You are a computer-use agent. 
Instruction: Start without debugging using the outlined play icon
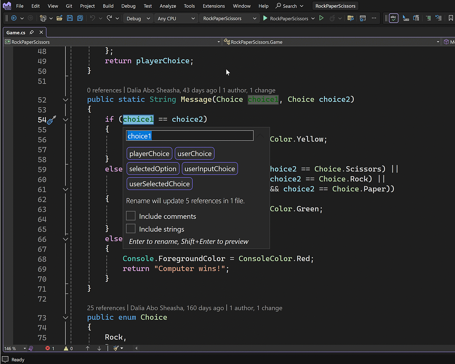click(x=321, y=18)
